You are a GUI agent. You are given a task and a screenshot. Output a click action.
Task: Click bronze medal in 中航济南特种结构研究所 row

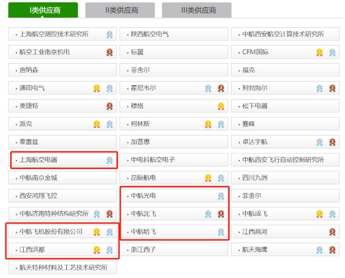click(x=109, y=214)
